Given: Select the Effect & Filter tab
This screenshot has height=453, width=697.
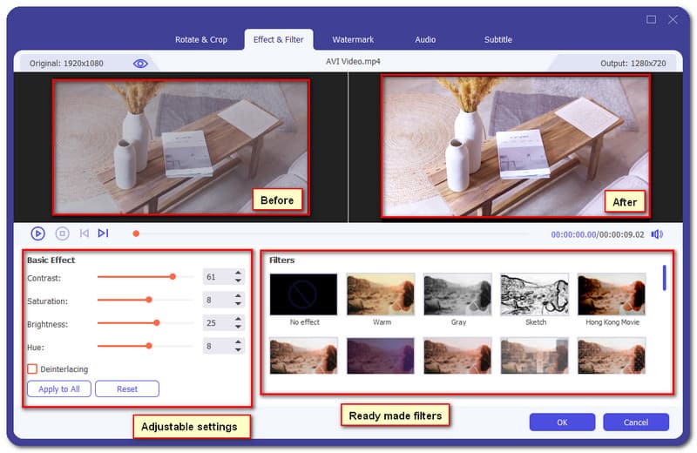Looking at the screenshot, I should [278, 39].
